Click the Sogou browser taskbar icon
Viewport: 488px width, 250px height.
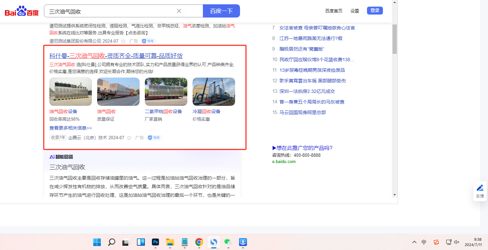tap(213, 242)
